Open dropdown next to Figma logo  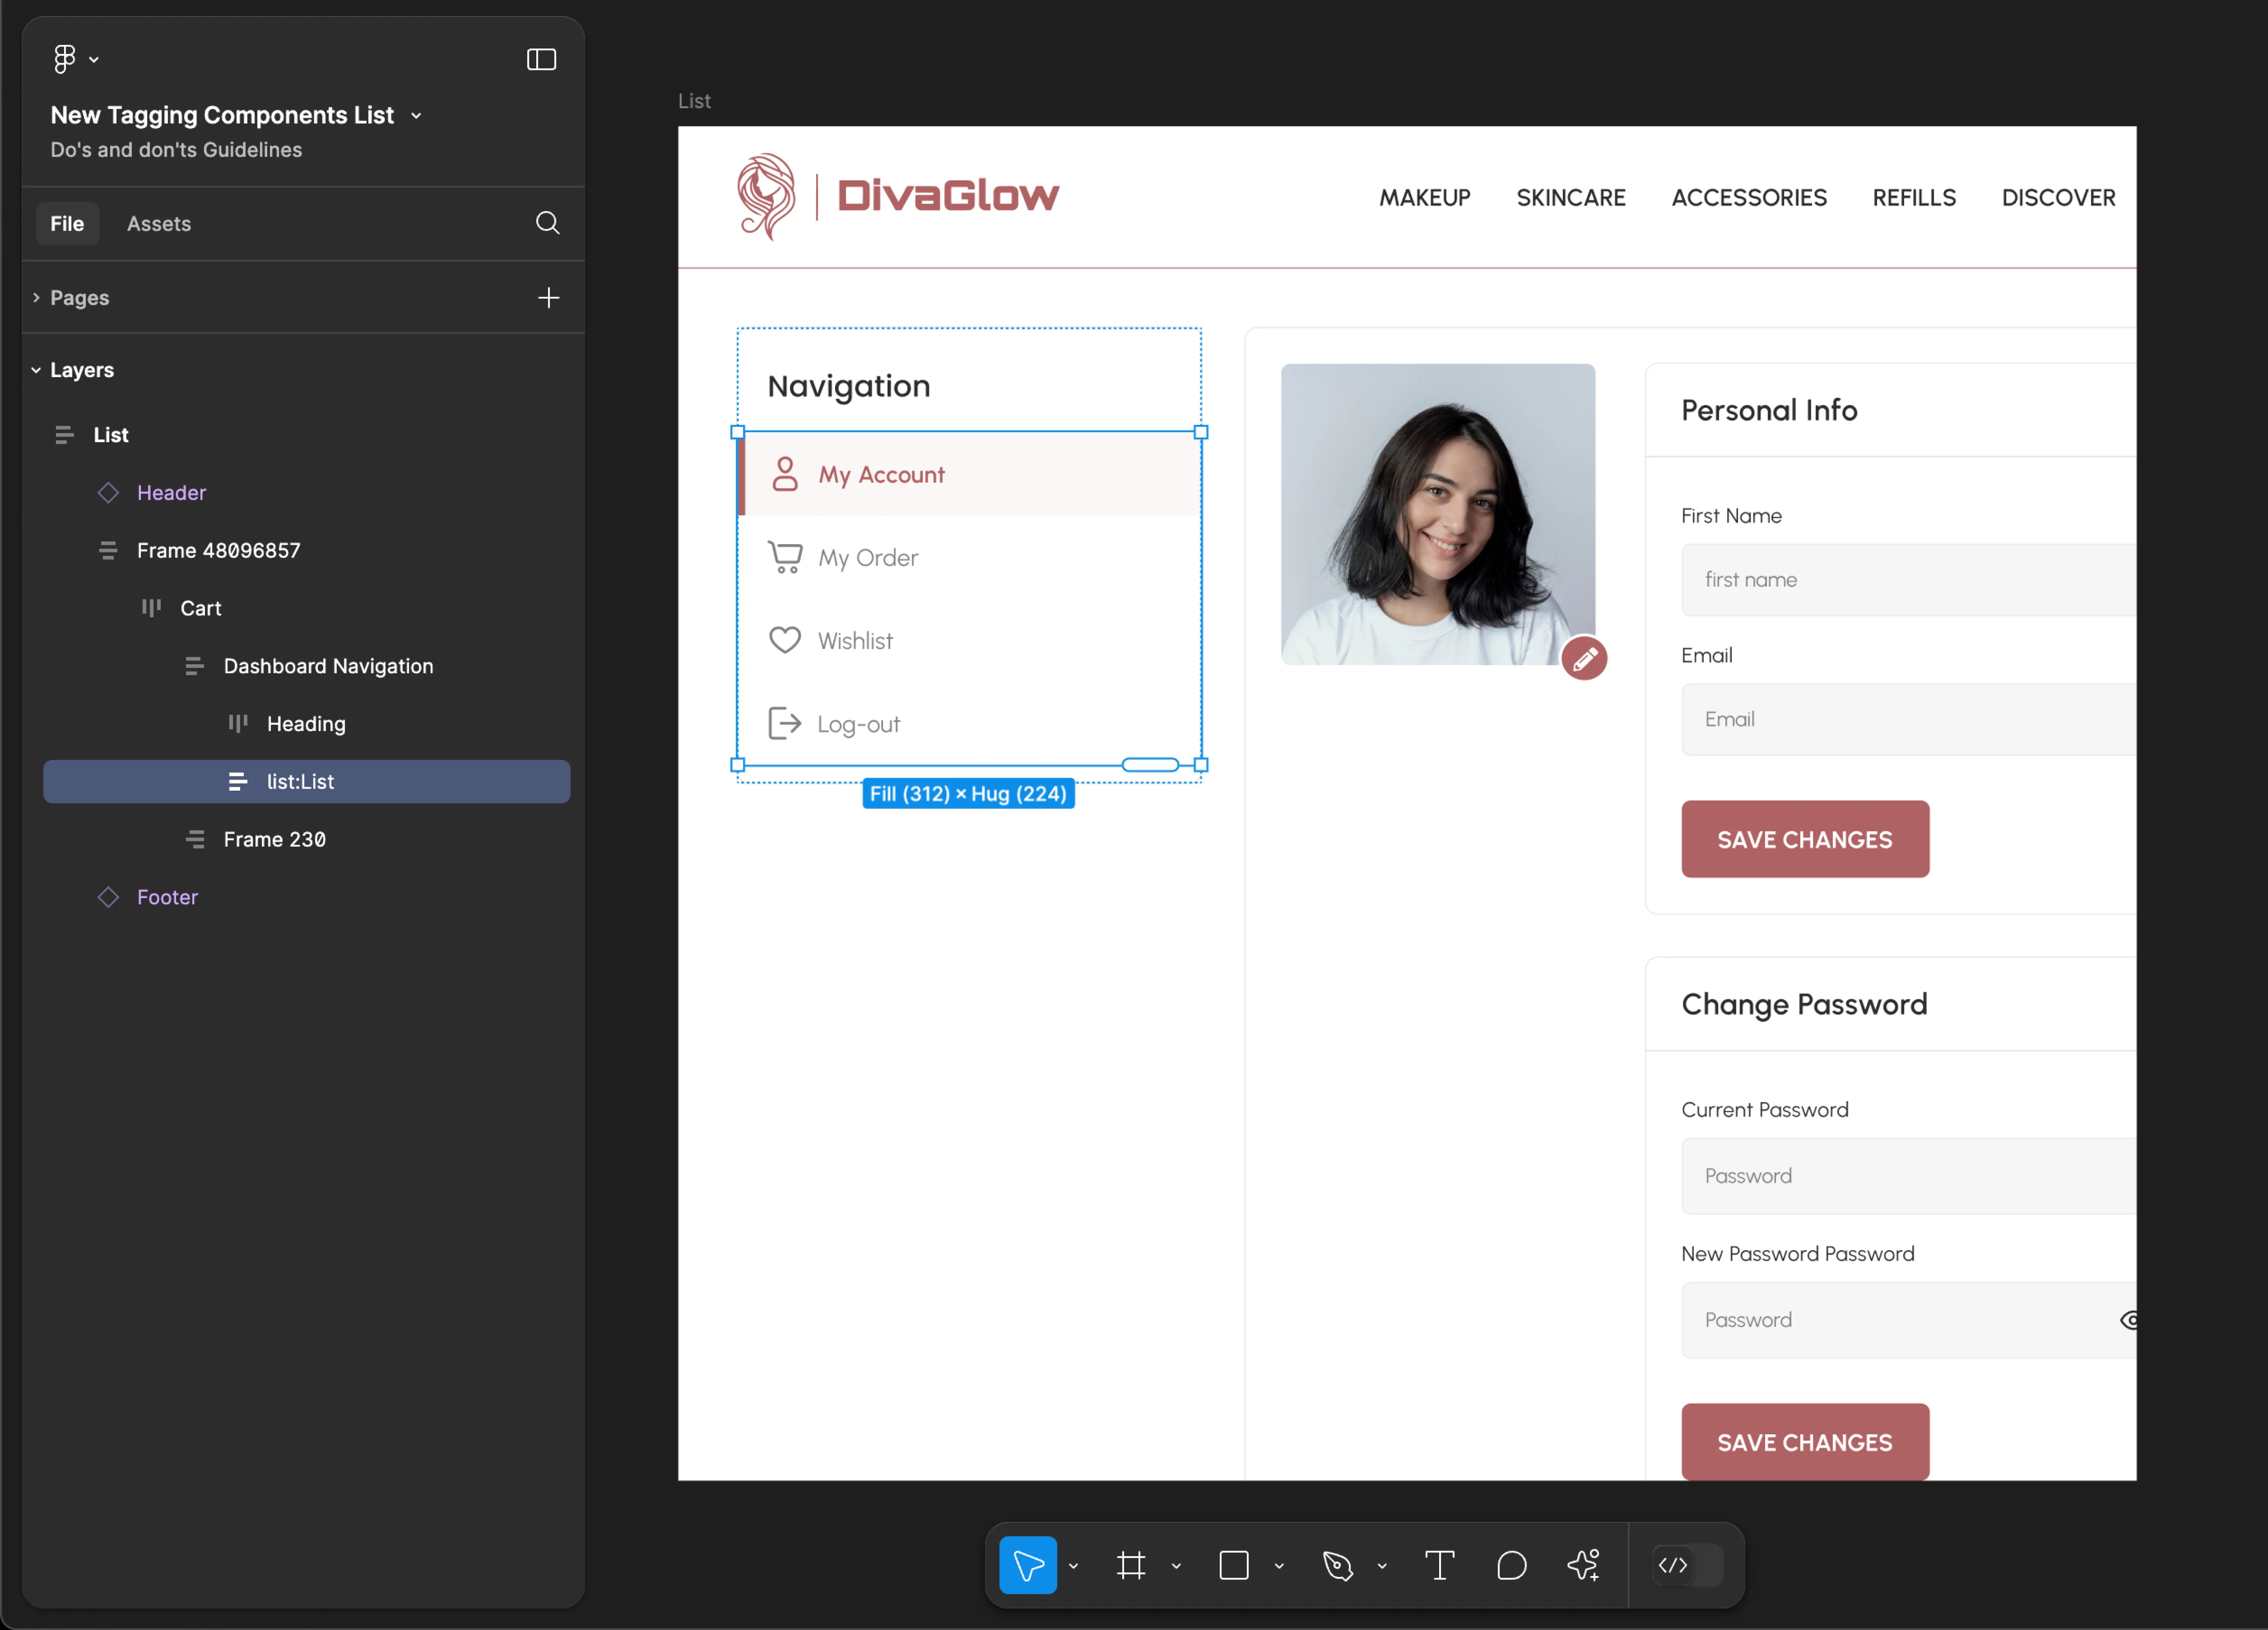94,60
